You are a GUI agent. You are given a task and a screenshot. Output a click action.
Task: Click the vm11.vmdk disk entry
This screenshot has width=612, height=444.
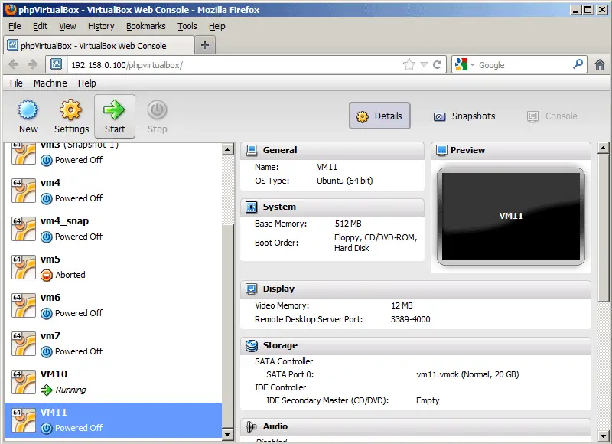click(467, 374)
